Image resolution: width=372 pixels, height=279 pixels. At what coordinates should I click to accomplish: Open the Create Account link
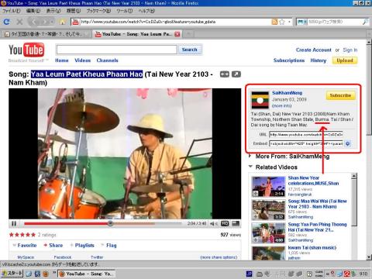click(314, 50)
